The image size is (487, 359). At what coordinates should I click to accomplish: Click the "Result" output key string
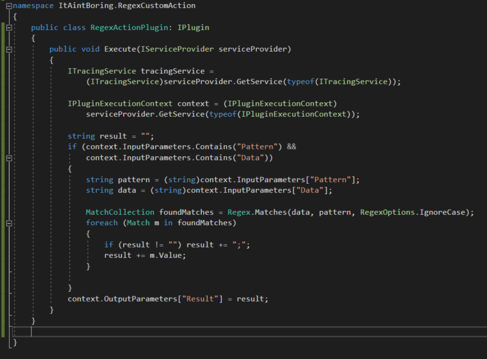coord(200,299)
